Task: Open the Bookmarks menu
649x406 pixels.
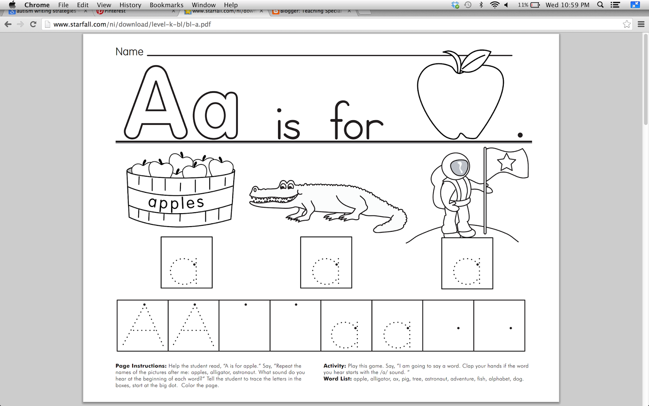Action: click(x=166, y=5)
